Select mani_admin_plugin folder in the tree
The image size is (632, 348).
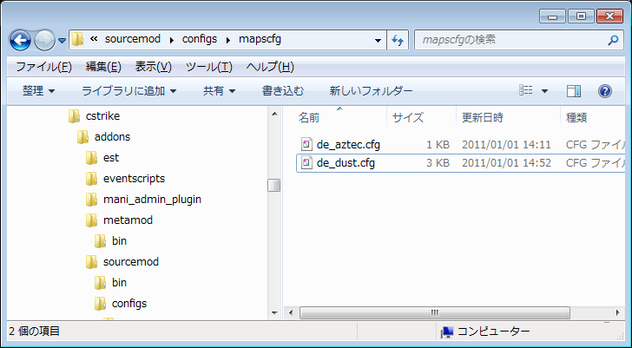point(152,200)
